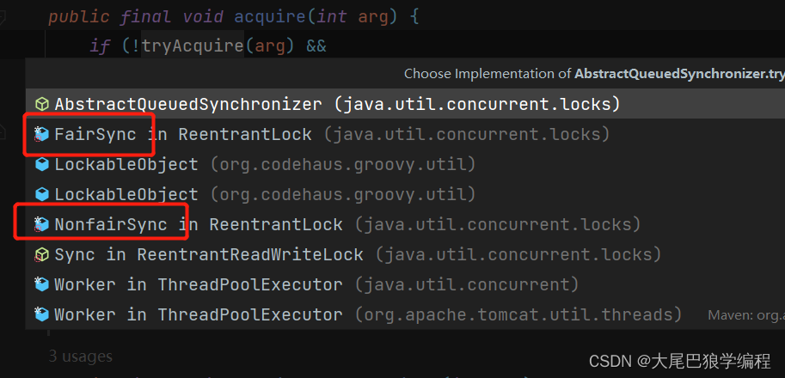Click class icon beside Worker (java.util.concurrent)

42,284
